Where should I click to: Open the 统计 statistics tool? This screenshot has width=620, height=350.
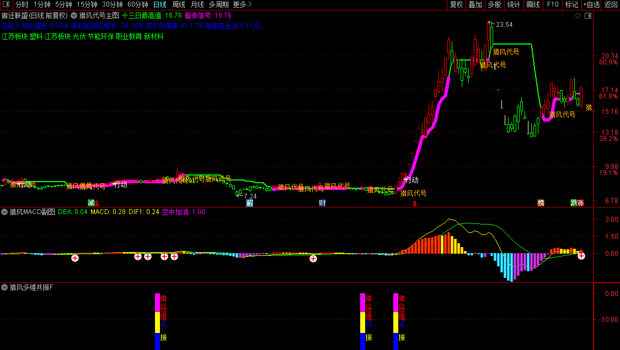513,4
